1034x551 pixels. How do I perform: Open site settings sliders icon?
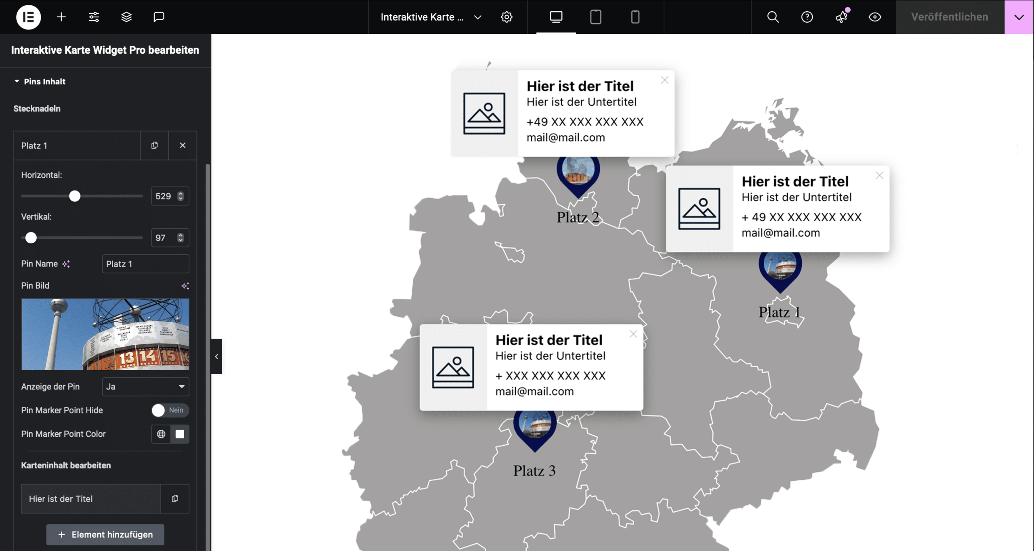tap(94, 17)
